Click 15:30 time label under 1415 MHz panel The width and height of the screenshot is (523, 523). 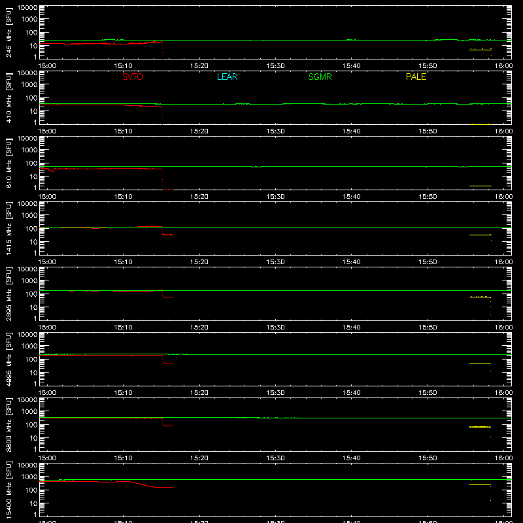[x=275, y=262]
